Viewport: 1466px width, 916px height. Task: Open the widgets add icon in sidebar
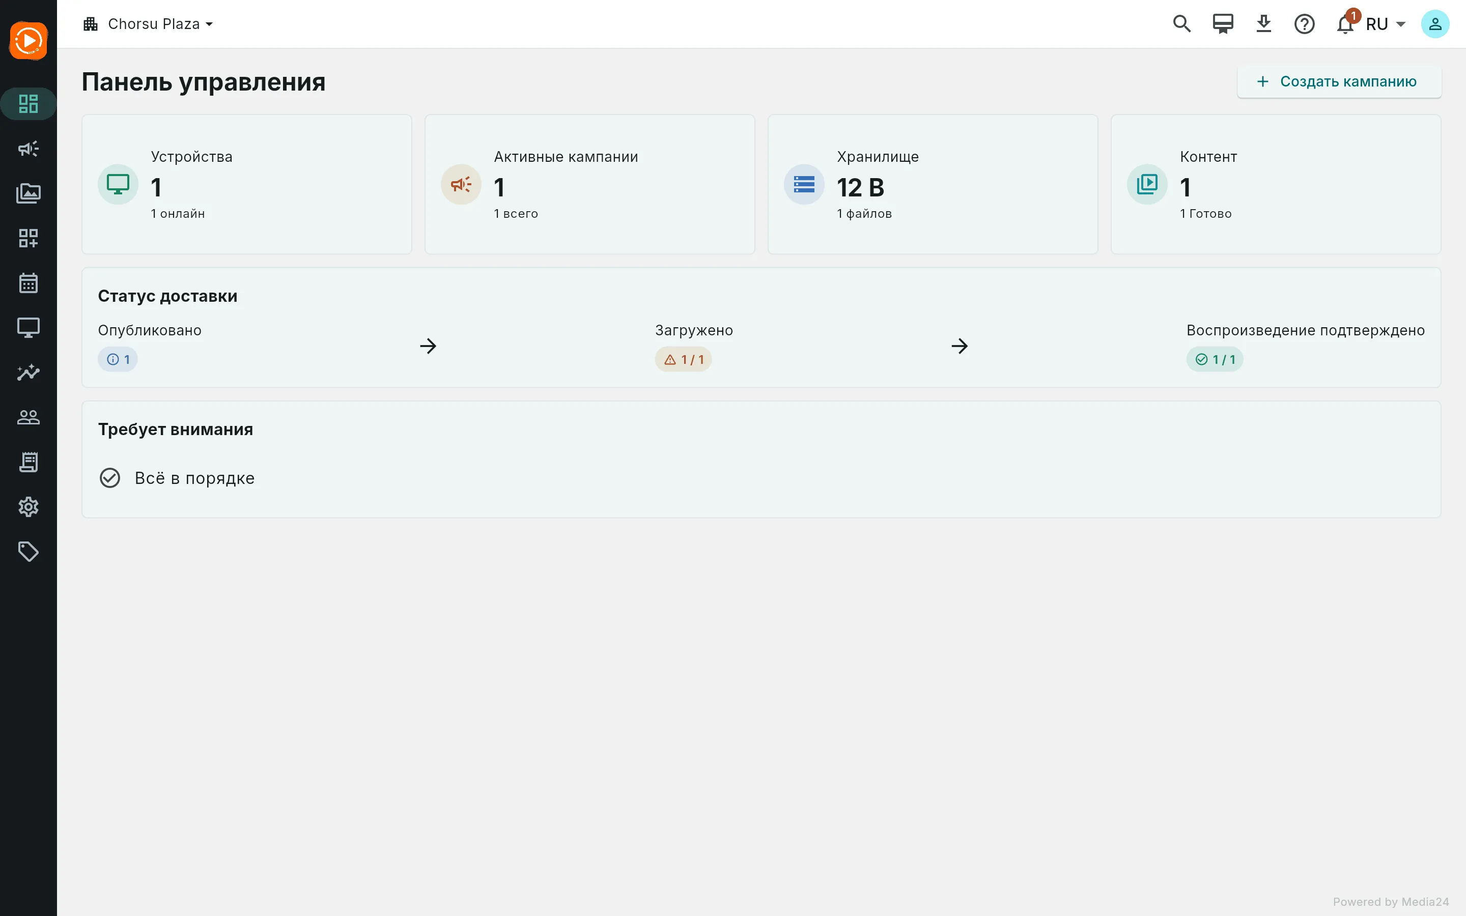pyautogui.click(x=29, y=238)
